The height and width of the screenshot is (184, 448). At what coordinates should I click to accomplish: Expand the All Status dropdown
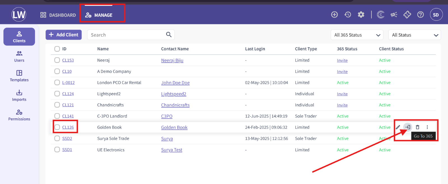(414, 35)
